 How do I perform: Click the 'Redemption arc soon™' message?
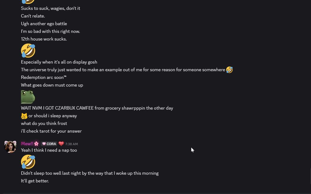44,77
